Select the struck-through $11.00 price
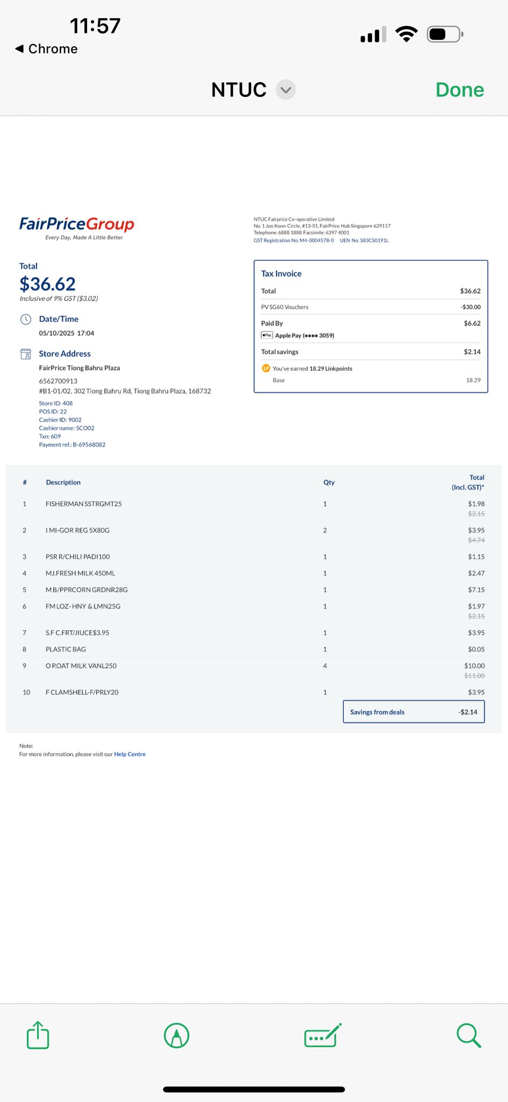 475,676
